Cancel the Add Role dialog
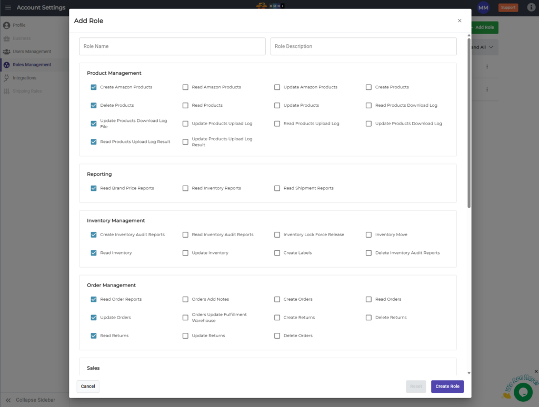Viewport: 539px width, 407px height. 87,386
